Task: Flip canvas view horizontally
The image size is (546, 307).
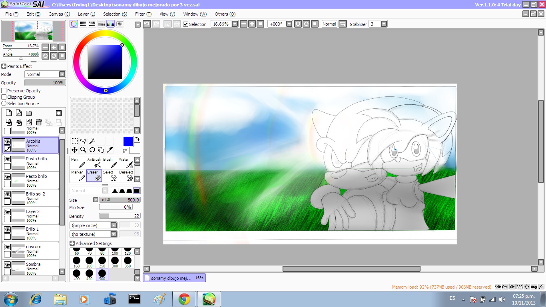Action: pyautogui.click(x=343, y=24)
